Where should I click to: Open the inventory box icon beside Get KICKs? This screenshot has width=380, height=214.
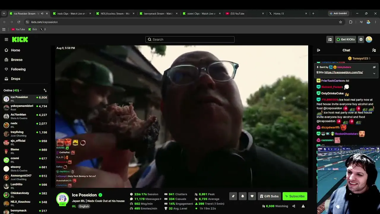point(330,39)
